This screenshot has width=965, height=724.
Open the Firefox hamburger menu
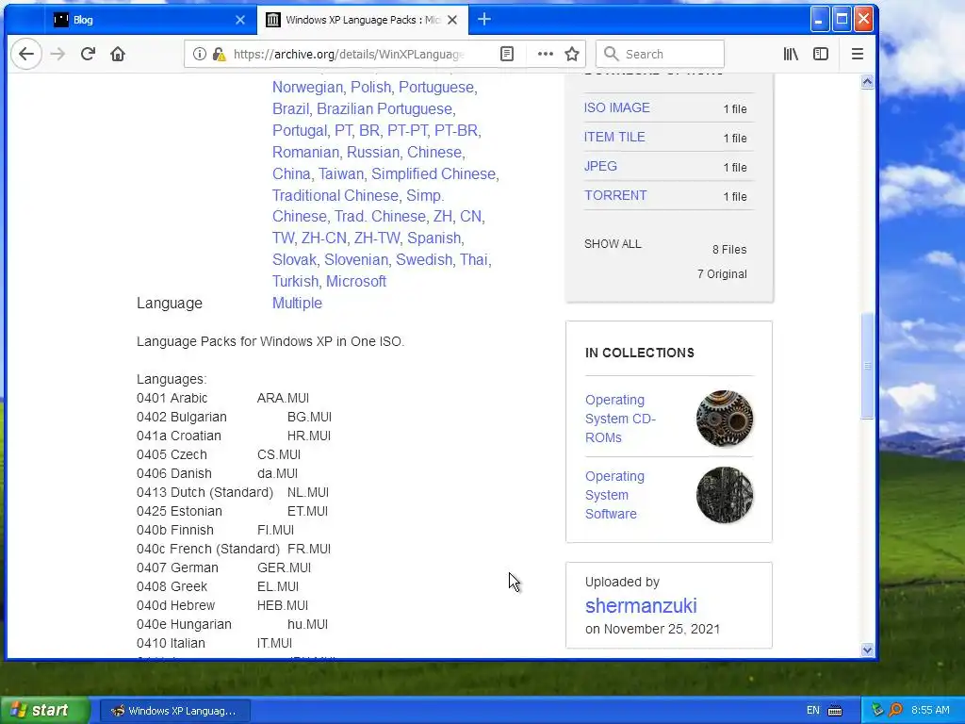click(858, 54)
